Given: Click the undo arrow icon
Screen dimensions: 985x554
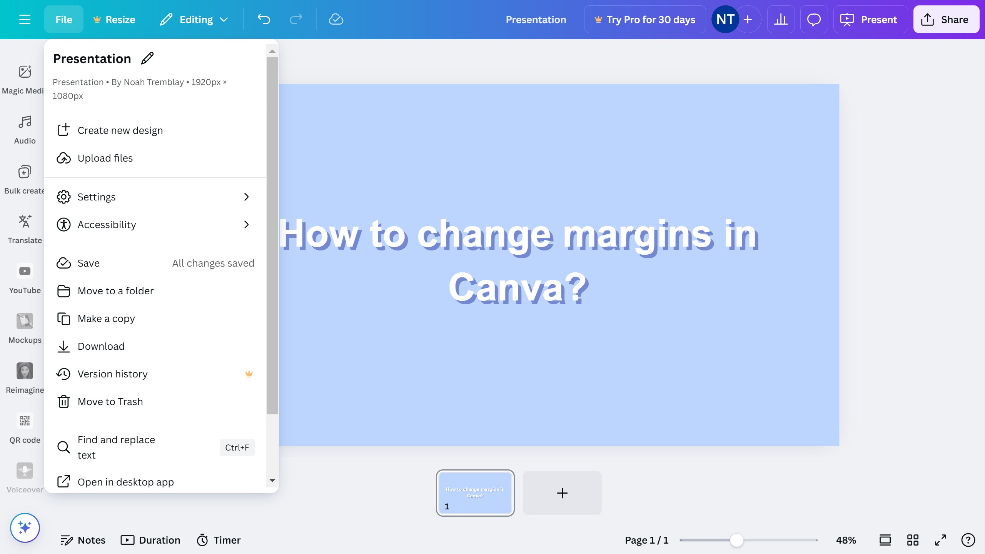Looking at the screenshot, I should coord(264,19).
